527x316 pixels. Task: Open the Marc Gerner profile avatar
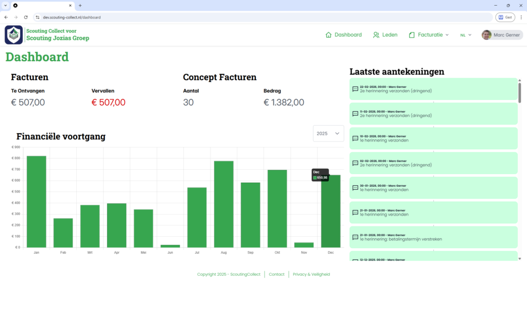click(486, 34)
